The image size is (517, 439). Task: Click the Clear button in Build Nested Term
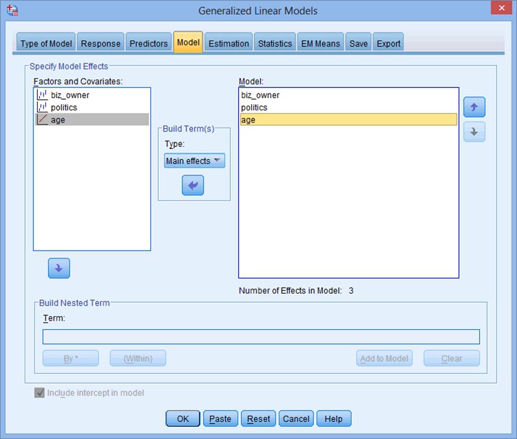pyautogui.click(x=452, y=358)
